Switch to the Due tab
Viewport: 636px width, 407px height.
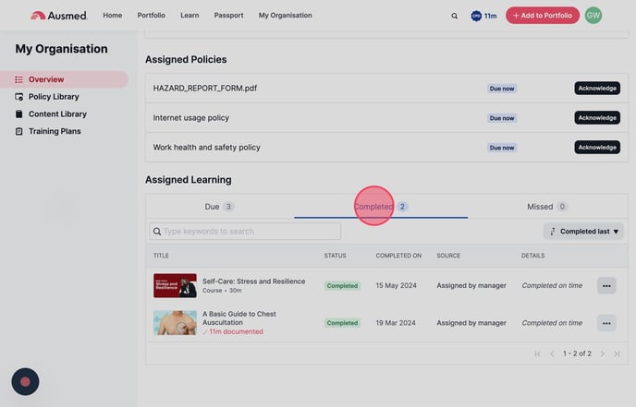click(219, 207)
